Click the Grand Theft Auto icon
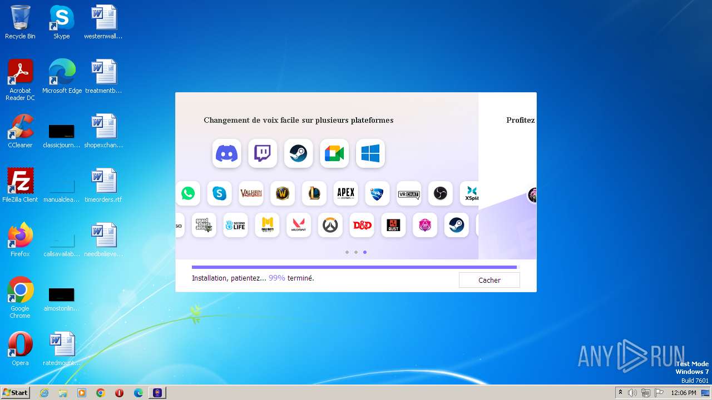 [x=204, y=225]
